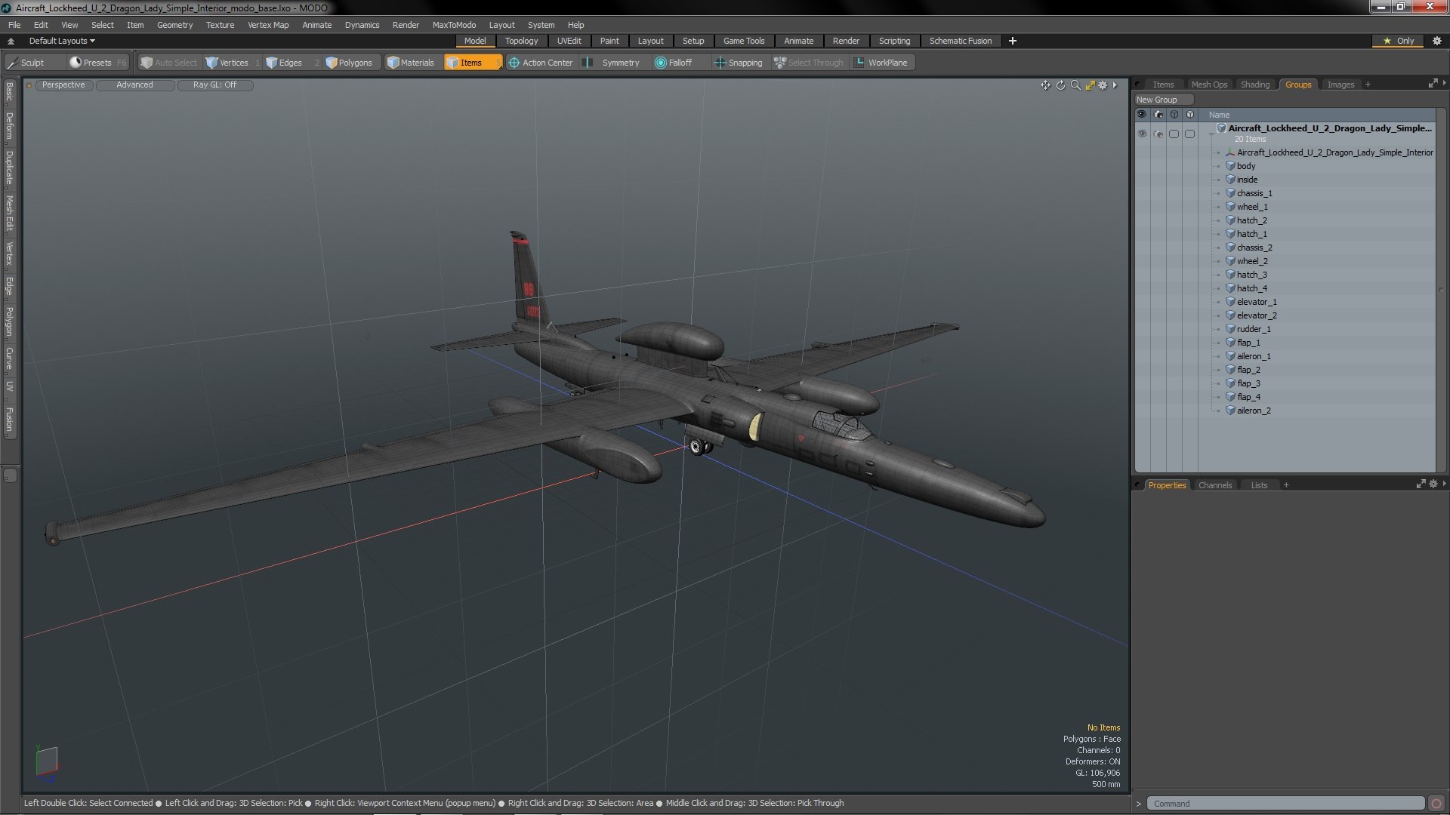Screen dimensions: 1450x815
Task: Maximize the Properties panel with expand arrows
Action: (x=1421, y=484)
